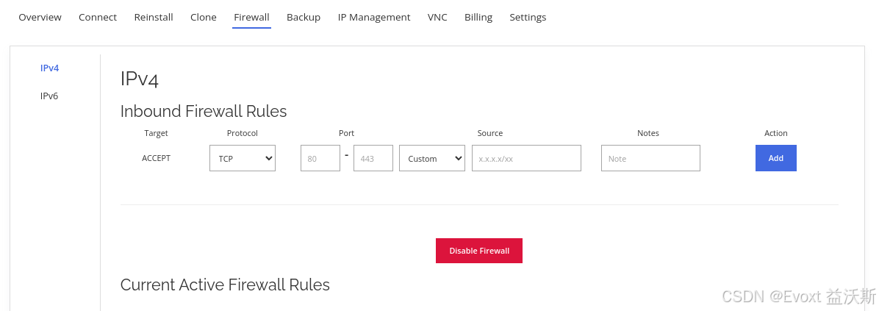The width and height of the screenshot is (879, 311).
Task: Click the ACCEPT target text
Action: 157,158
